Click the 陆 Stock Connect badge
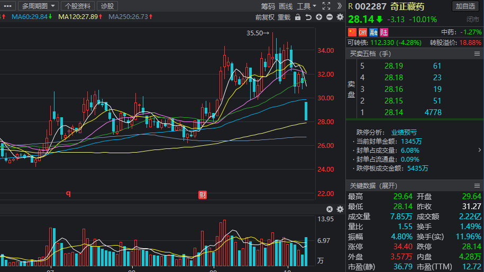Viewport: 484px width, 272px height. click(383, 32)
